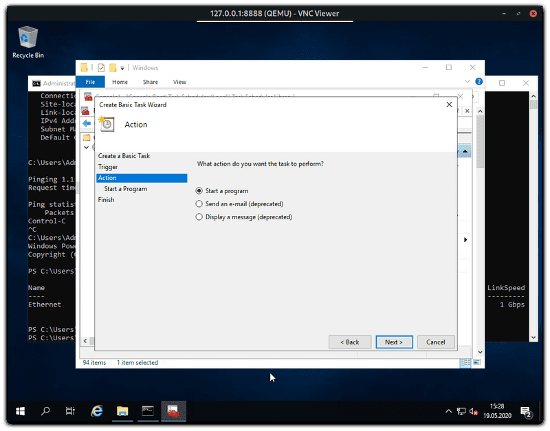Select Display a message (deprecated) option
550x431 pixels.
pyautogui.click(x=199, y=217)
